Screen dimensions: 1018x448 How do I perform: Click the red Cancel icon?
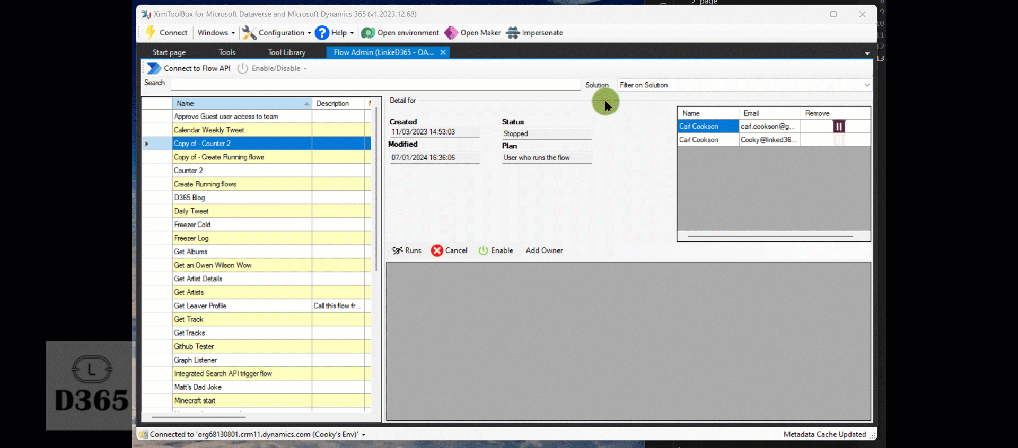(x=437, y=250)
